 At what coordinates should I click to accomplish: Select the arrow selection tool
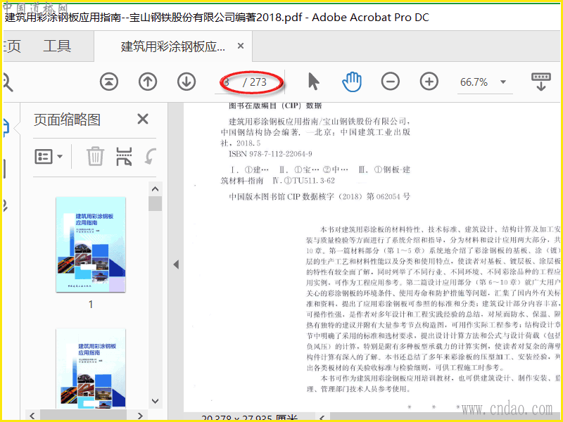tap(313, 82)
